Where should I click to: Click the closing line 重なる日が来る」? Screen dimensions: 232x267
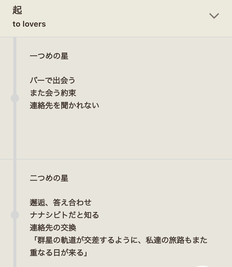59,253
